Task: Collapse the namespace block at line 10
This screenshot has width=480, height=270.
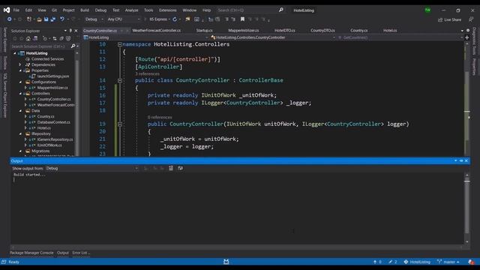Action: click(120, 44)
